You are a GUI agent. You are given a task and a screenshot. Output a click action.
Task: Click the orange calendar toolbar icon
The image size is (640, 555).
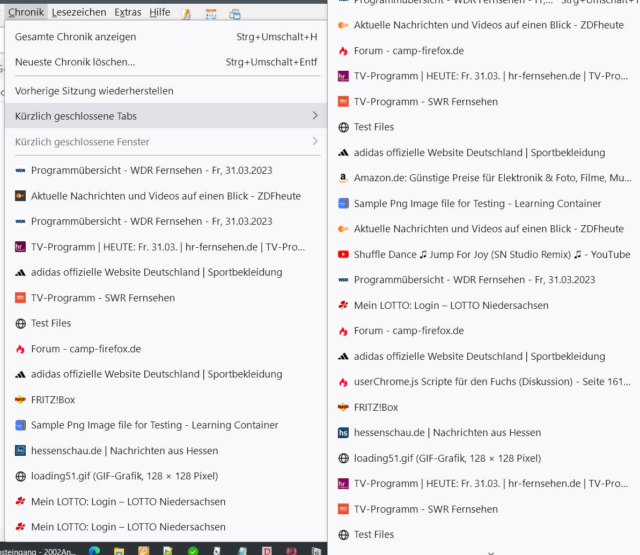[211, 14]
